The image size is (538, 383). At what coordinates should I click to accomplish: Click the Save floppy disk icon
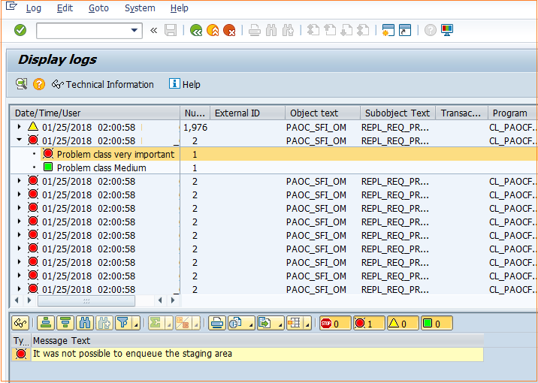click(171, 31)
